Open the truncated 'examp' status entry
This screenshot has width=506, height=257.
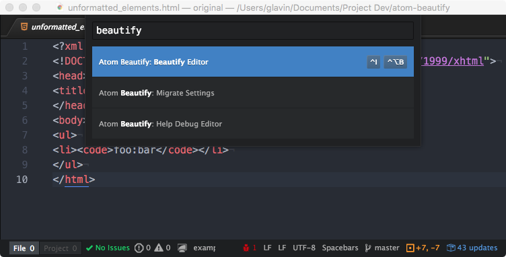(205, 248)
